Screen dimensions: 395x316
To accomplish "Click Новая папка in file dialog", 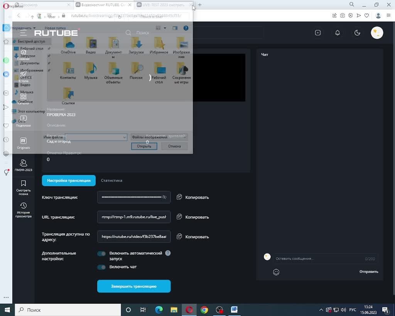I will coord(55,28).
